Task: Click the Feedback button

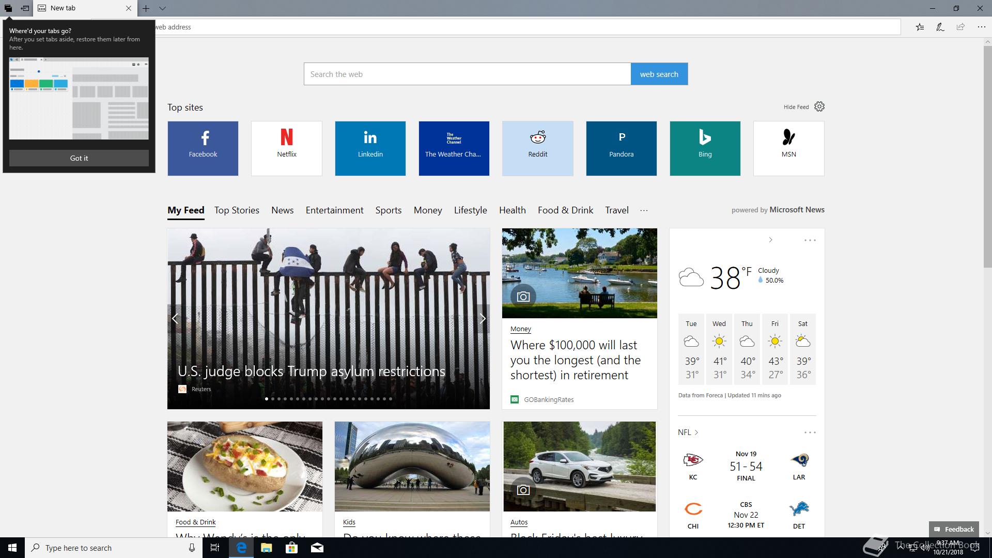Action: click(954, 529)
